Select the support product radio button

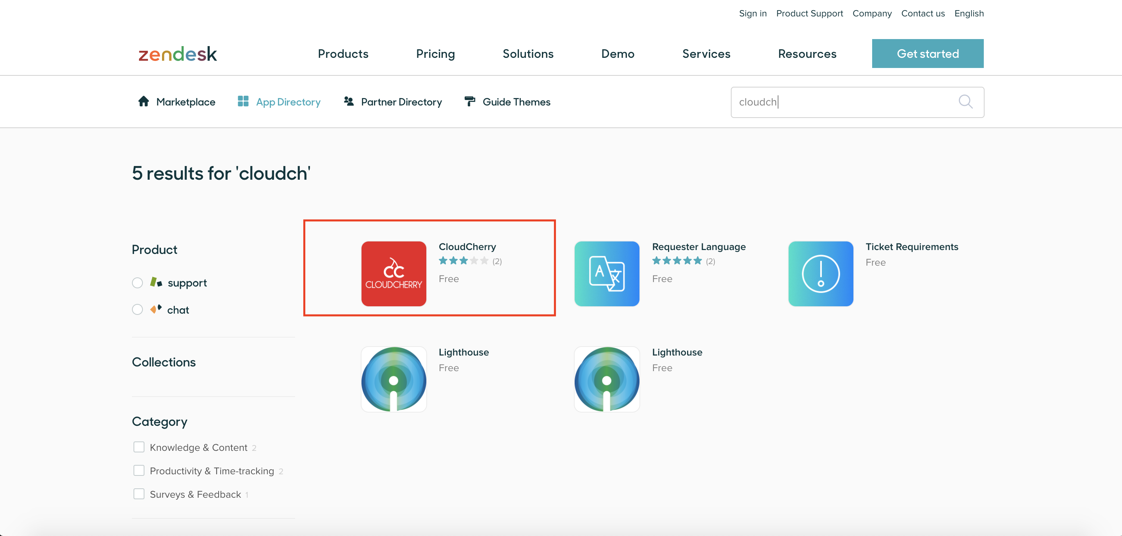(137, 283)
